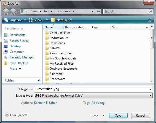Click the forward navigation arrow button
The width and height of the screenshot is (156, 123).
pos(13,11)
